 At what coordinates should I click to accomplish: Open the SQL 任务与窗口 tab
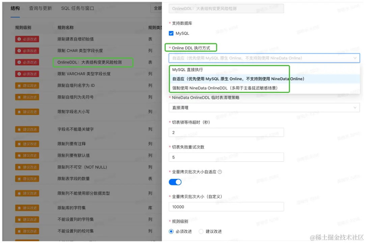[x=78, y=8]
